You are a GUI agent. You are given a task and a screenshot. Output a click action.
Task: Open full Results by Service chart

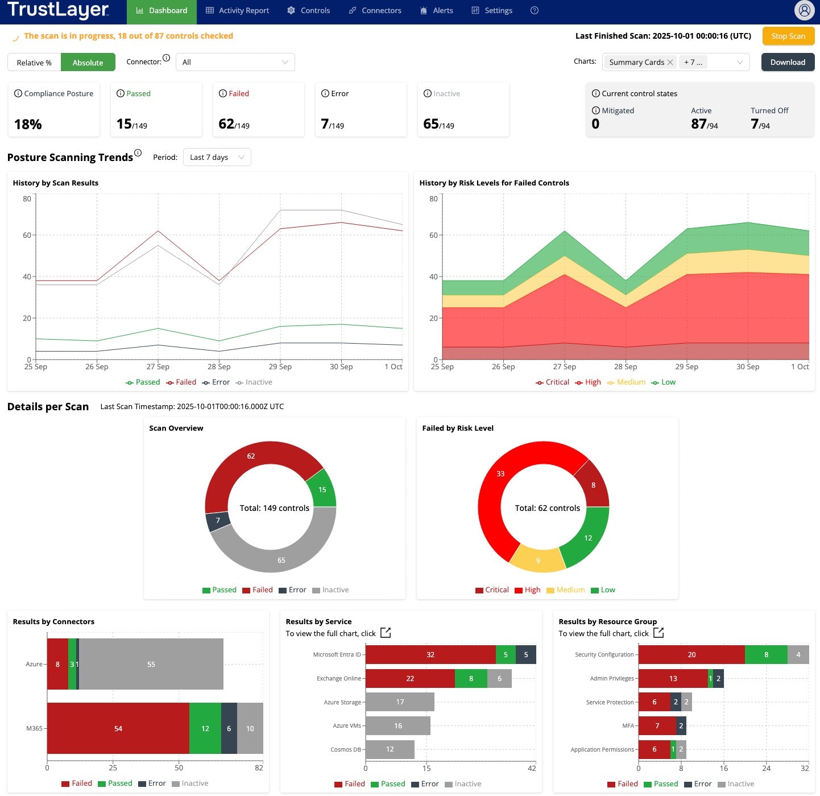pos(386,633)
